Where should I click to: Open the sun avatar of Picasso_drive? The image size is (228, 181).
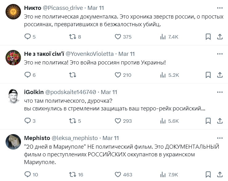13,12
